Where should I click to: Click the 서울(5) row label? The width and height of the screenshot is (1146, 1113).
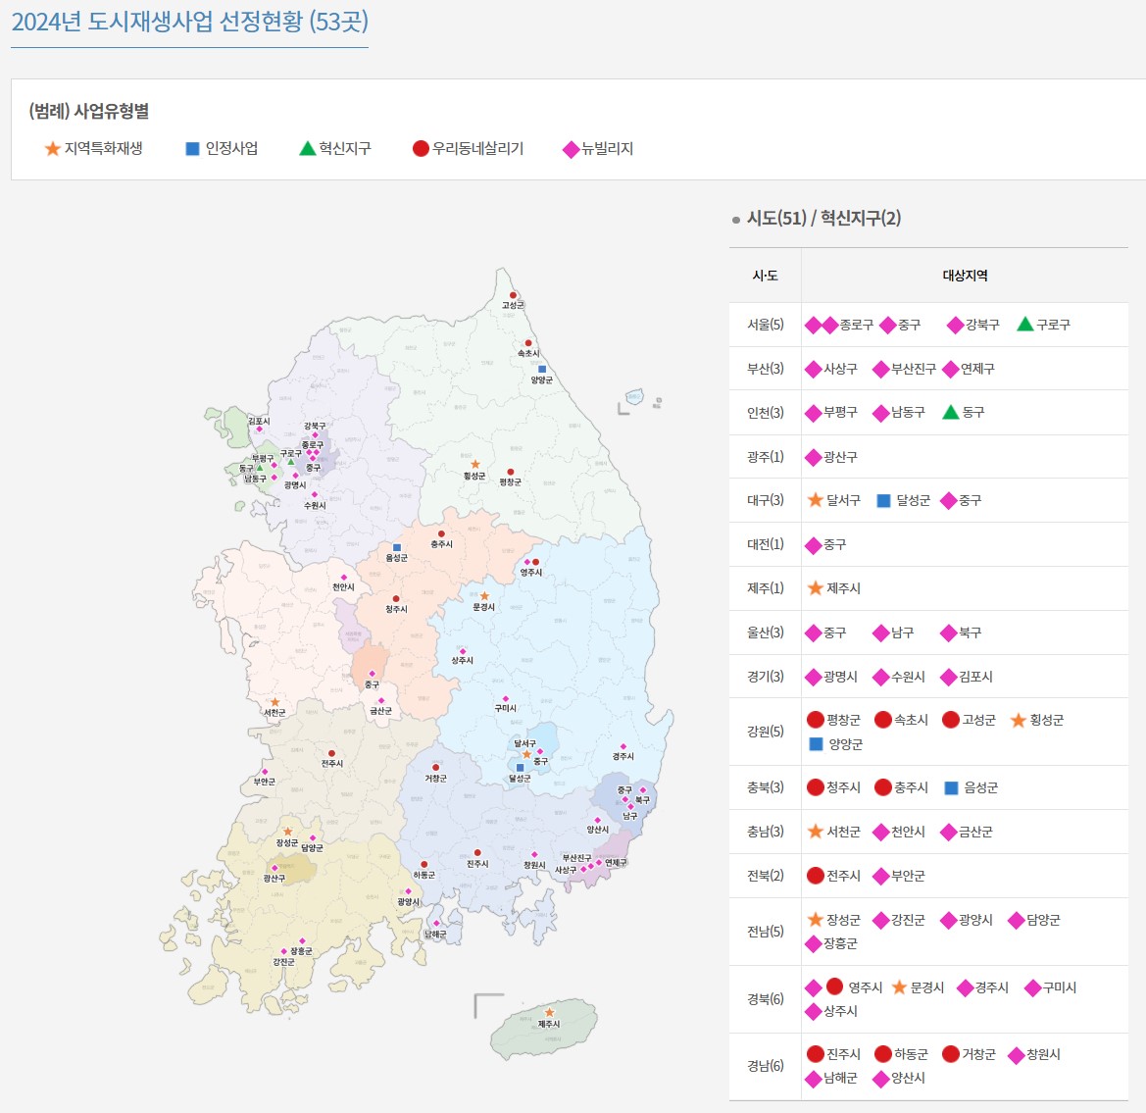click(x=765, y=325)
